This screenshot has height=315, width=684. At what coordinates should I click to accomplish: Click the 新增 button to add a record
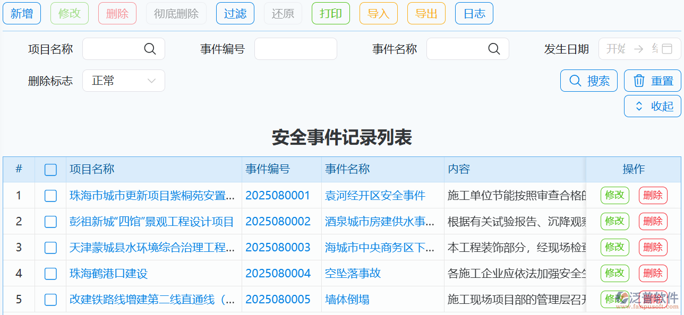pos(21,13)
